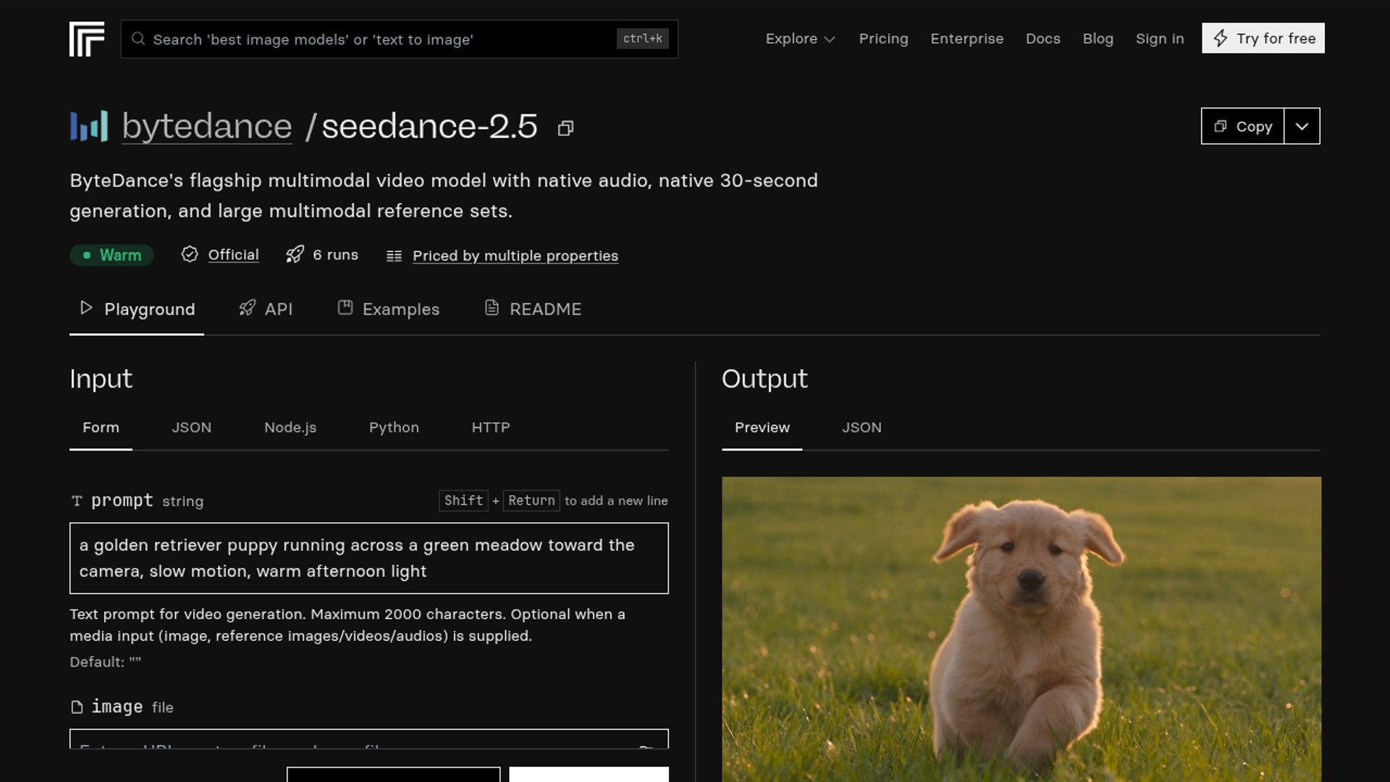Viewport: 1390px width, 782px height.
Task: Open the bytedance owner link
Action: point(207,127)
